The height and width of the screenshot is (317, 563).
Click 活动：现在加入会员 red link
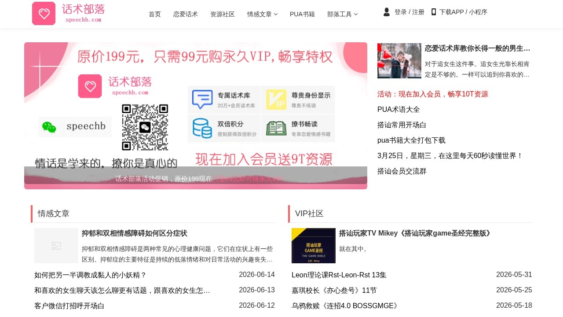click(x=433, y=94)
